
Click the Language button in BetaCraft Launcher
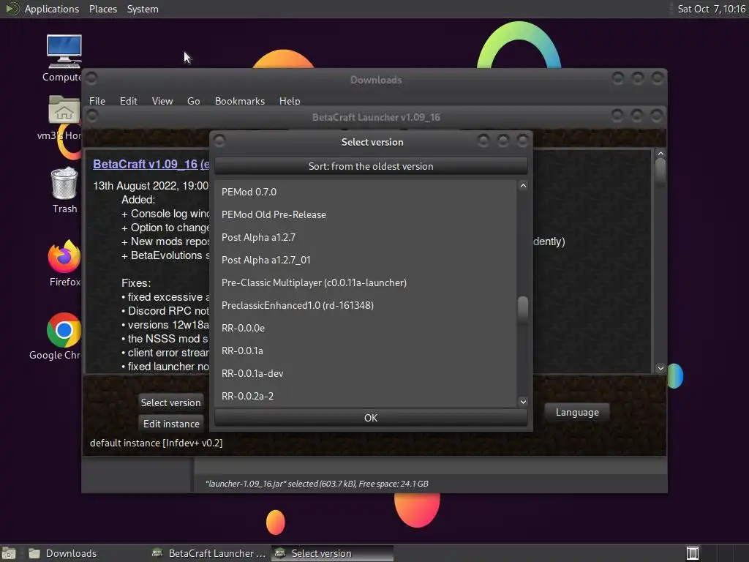577,412
